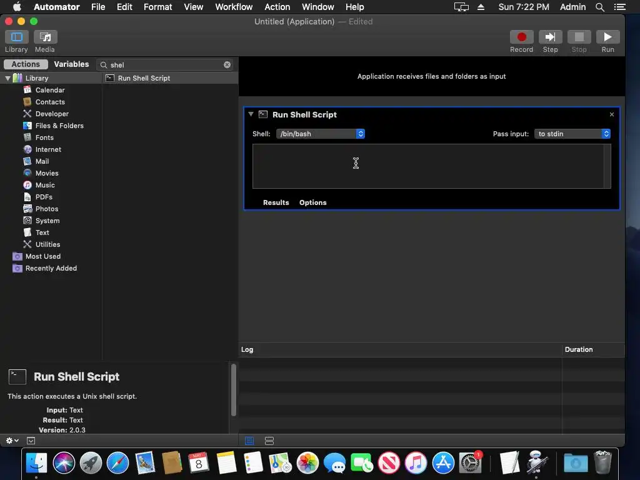Viewport: 640px width, 480px height.
Task: Select the Internet category icon
Action: pyautogui.click(x=27, y=149)
